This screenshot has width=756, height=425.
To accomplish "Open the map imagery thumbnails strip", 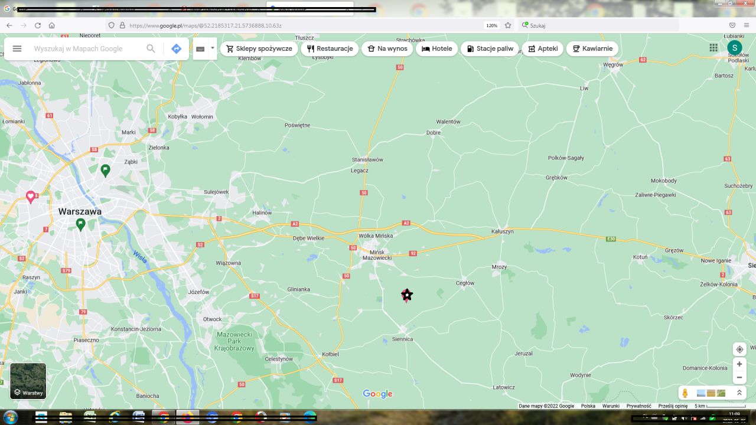I will coord(711,393).
